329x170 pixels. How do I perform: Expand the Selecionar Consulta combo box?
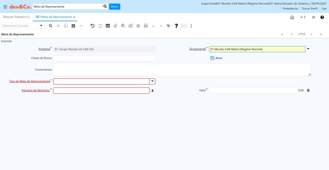coord(41,26)
